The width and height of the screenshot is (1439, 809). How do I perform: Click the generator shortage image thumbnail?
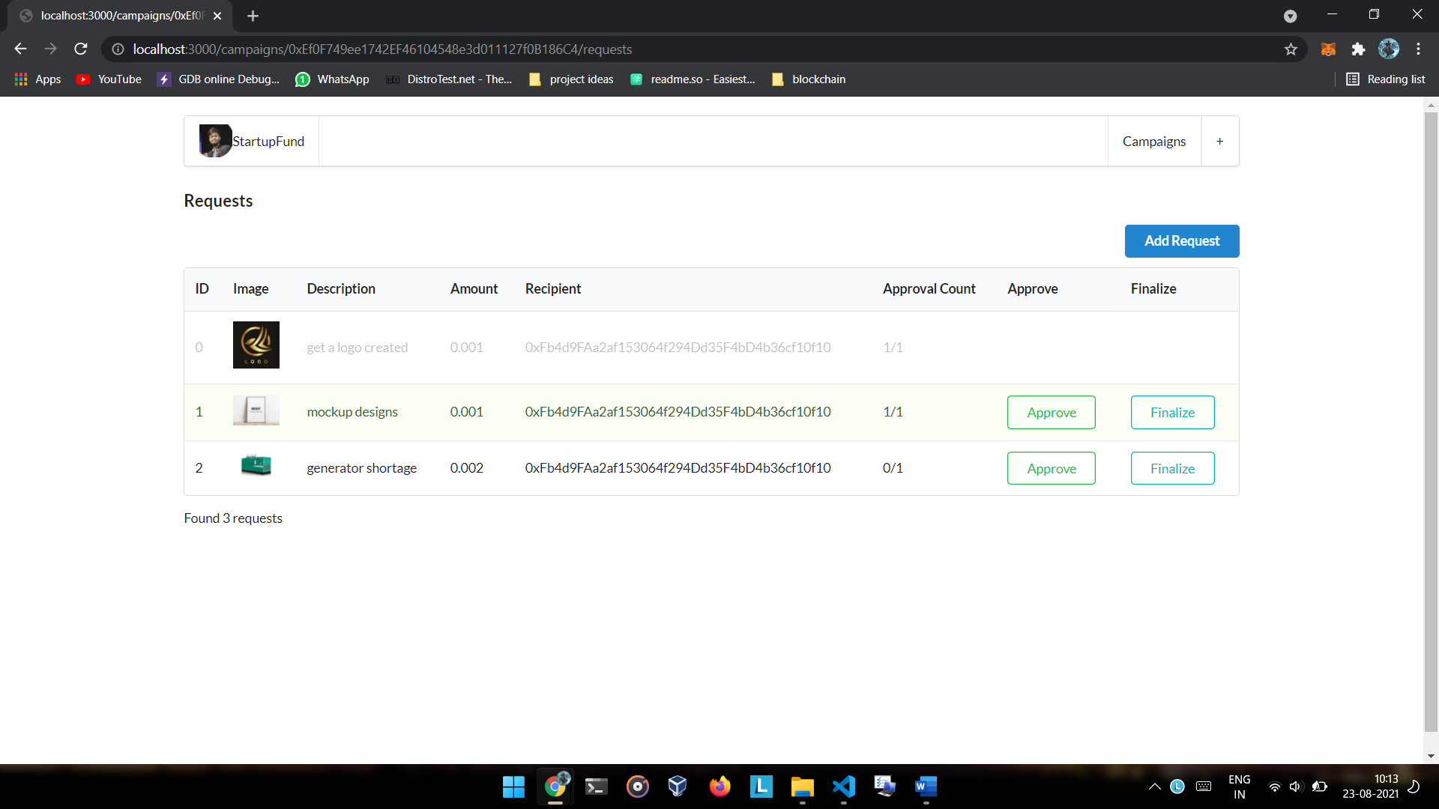point(256,465)
